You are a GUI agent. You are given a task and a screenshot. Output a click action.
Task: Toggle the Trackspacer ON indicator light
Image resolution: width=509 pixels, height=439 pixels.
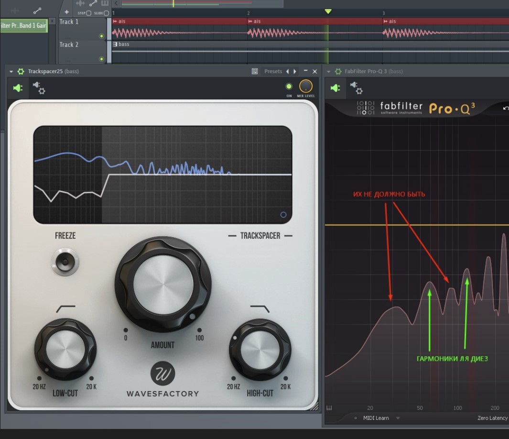tap(289, 87)
